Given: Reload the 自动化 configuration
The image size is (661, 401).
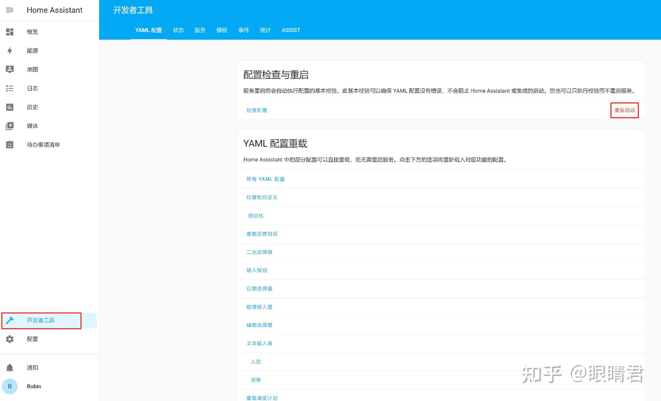Looking at the screenshot, I should [x=255, y=216].
